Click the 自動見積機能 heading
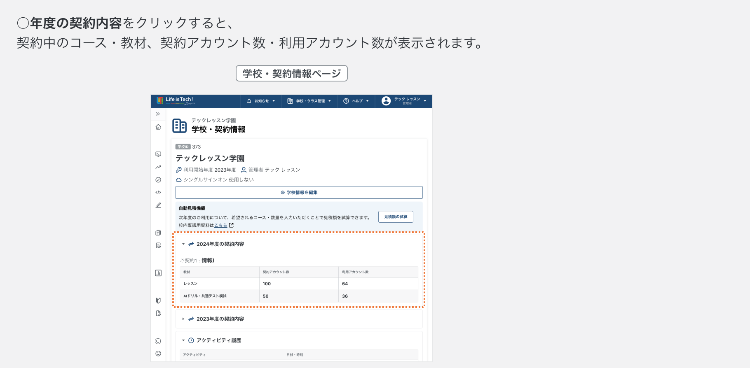Screen dimensions: 750x368 click(192, 208)
